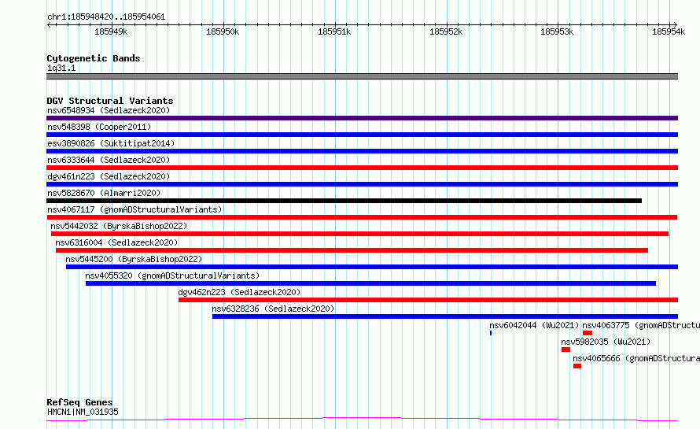Select the small blue nsv6042044 marker
The width and height of the screenshot is (700, 429).
491,333
